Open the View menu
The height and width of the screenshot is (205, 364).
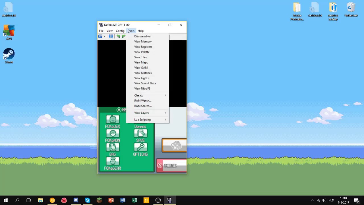pyautogui.click(x=109, y=31)
